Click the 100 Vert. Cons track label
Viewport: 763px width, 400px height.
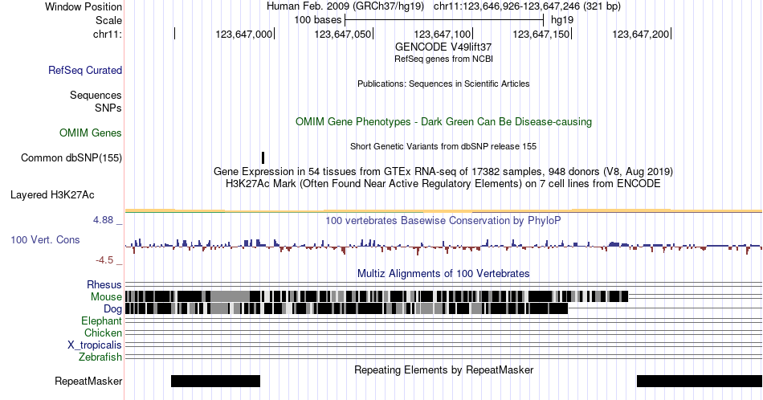tap(45, 239)
